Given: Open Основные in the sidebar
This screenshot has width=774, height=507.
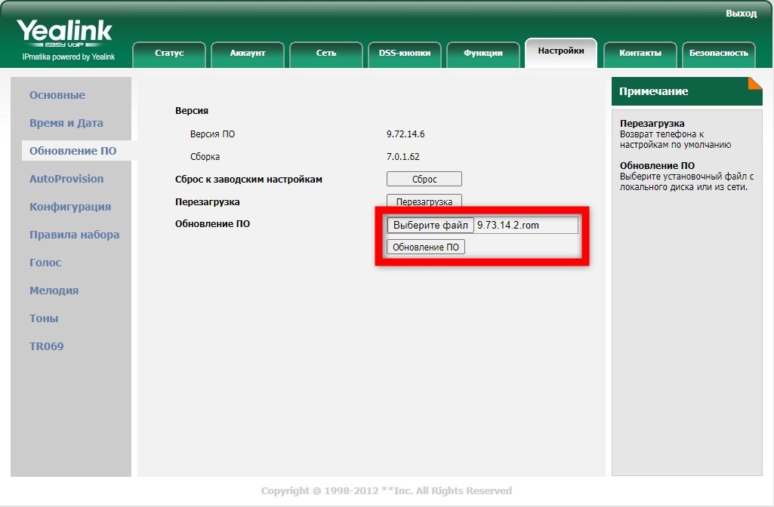Looking at the screenshot, I should pyautogui.click(x=57, y=95).
